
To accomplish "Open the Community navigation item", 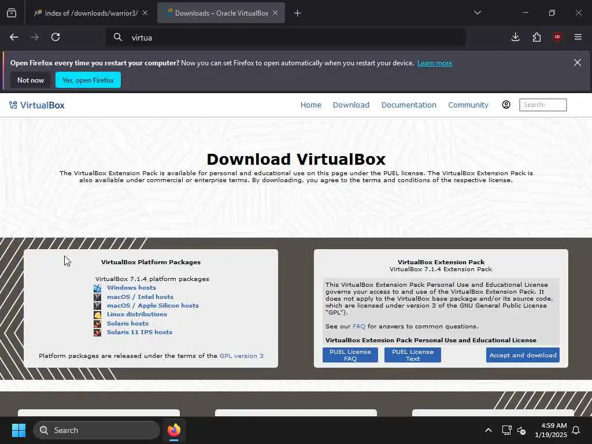I will [x=468, y=105].
